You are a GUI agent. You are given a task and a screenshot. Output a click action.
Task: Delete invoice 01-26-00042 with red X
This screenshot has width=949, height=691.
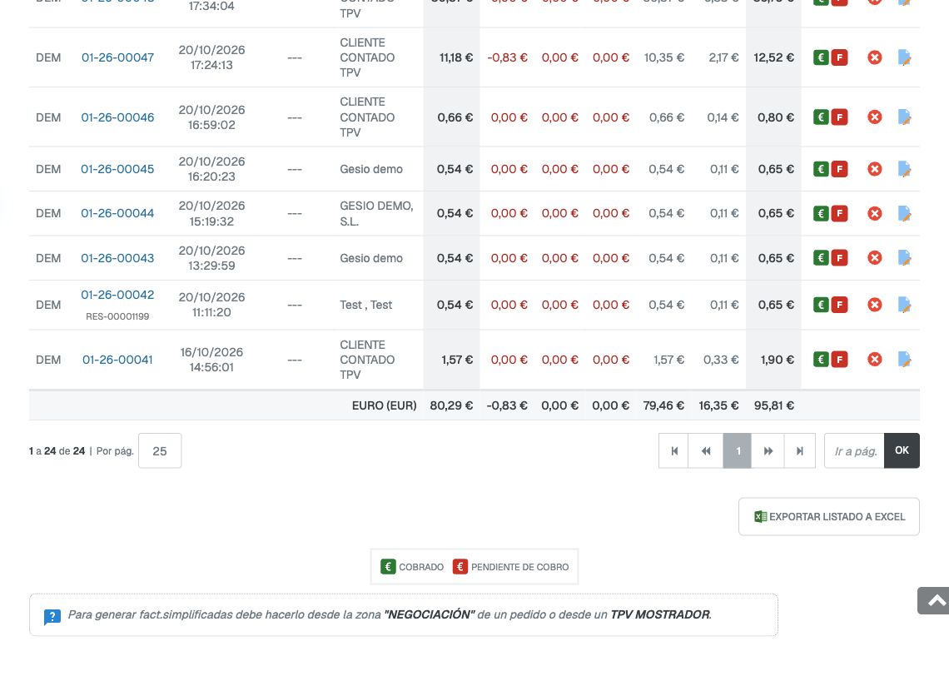click(x=875, y=305)
